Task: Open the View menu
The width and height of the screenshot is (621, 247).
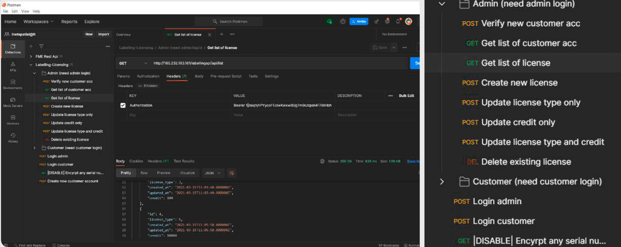Action: pyautogui.click(x=25, y=11)
